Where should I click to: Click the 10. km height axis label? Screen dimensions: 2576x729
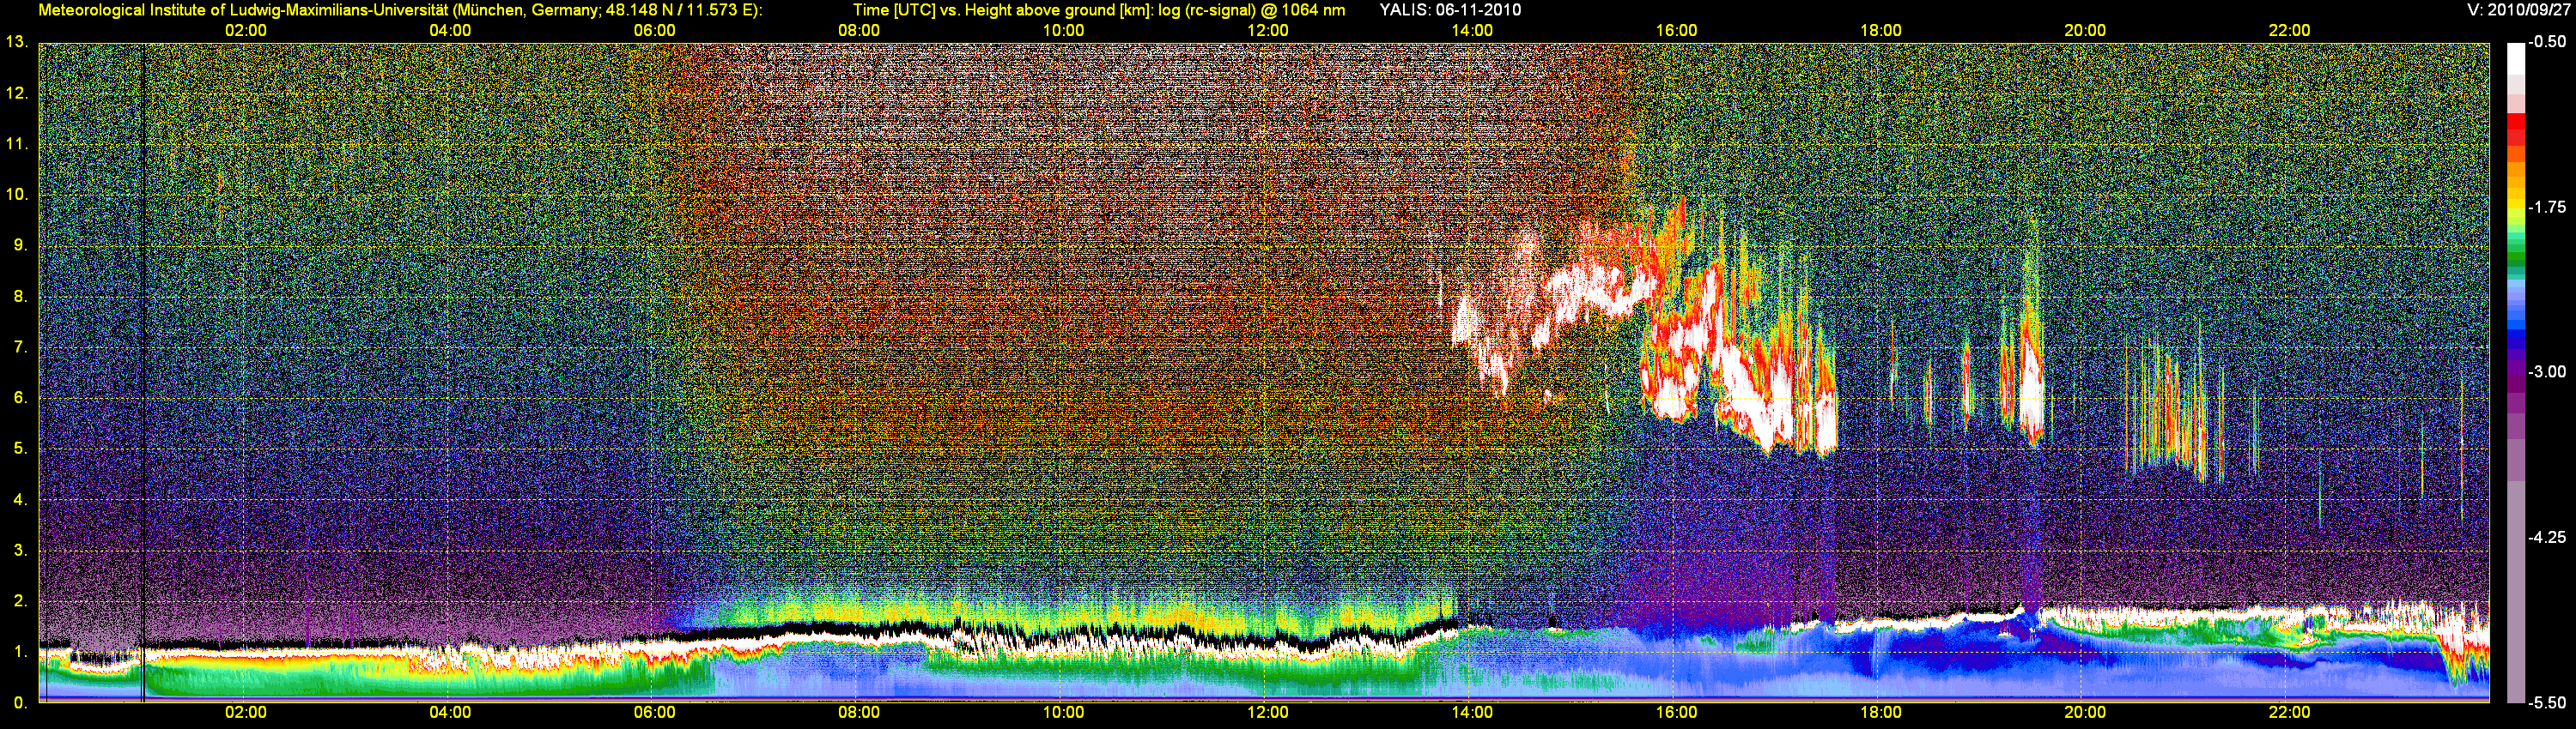point(16,194)
